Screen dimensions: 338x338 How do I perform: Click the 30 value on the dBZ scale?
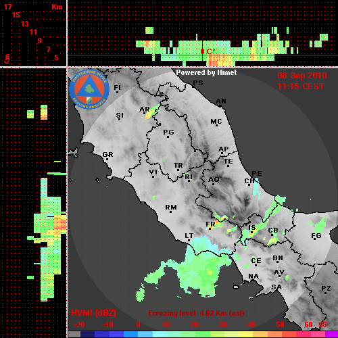(x=222, y=324)
